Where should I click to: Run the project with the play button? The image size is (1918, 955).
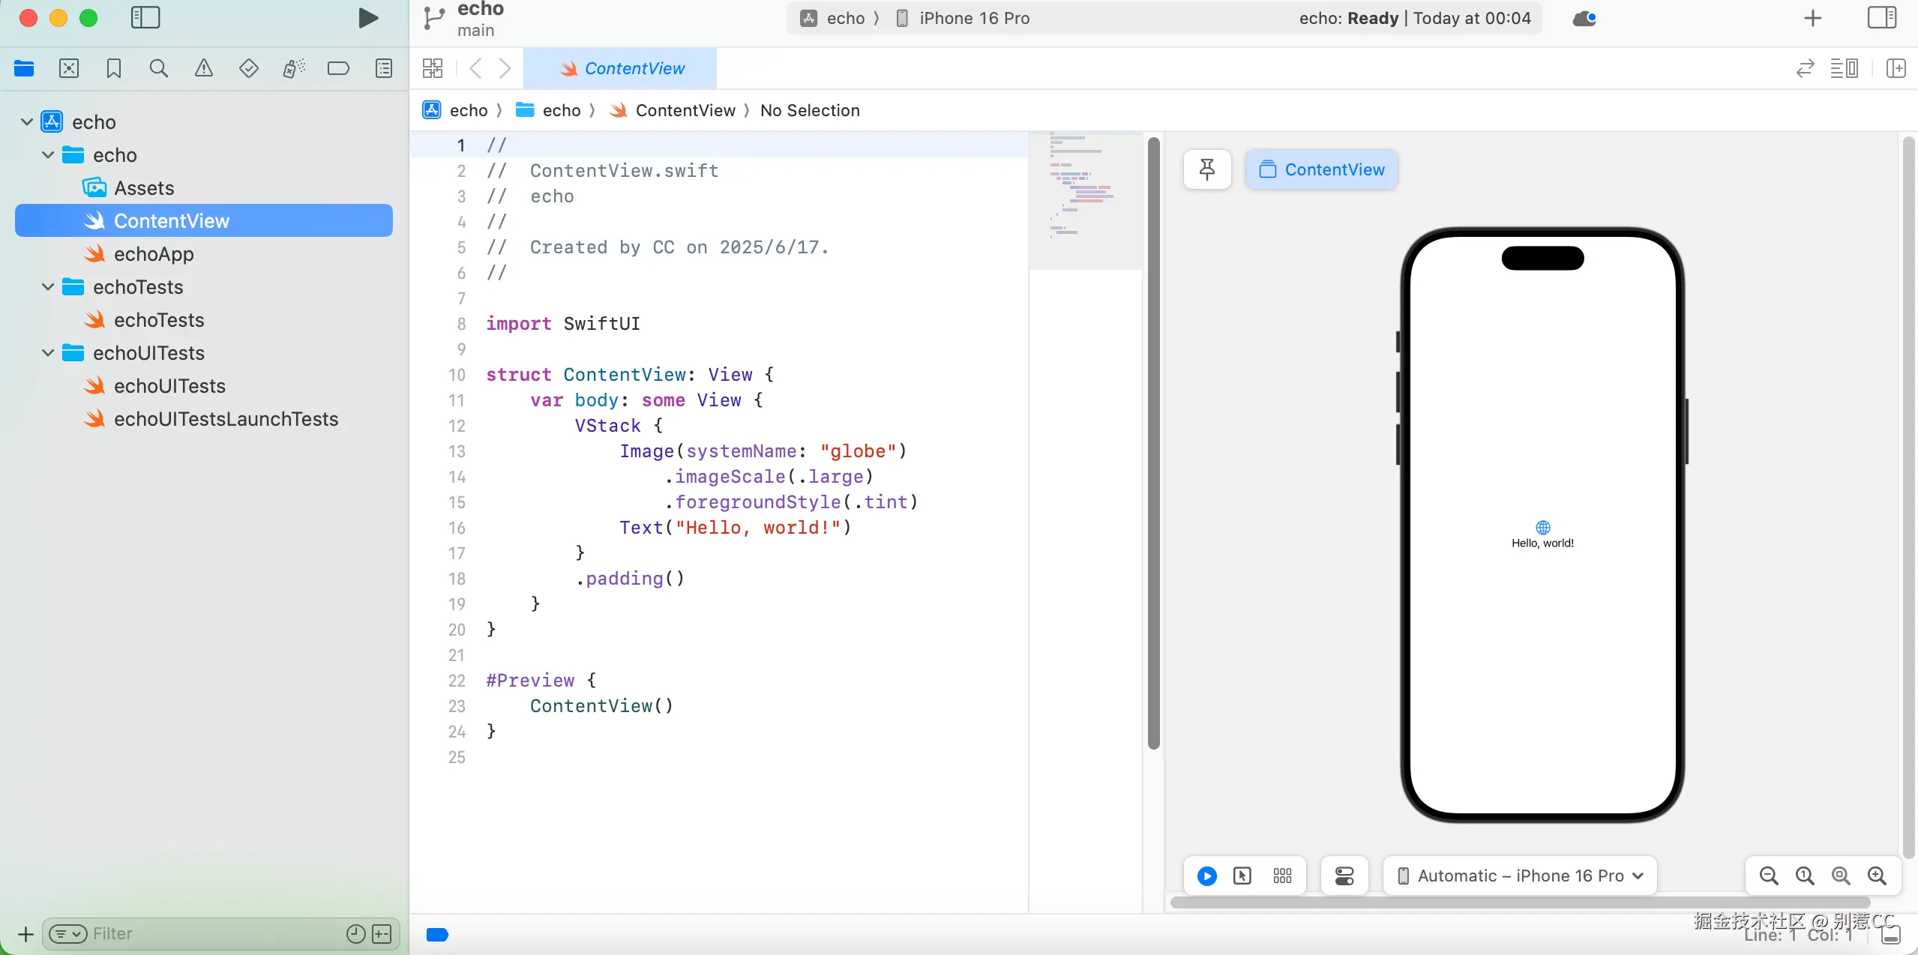[x=367, y=18]
